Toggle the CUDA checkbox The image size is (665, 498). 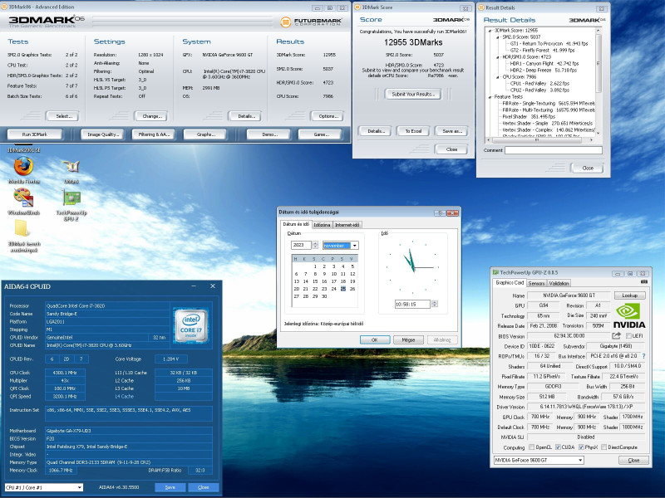(x=558, y=447)
